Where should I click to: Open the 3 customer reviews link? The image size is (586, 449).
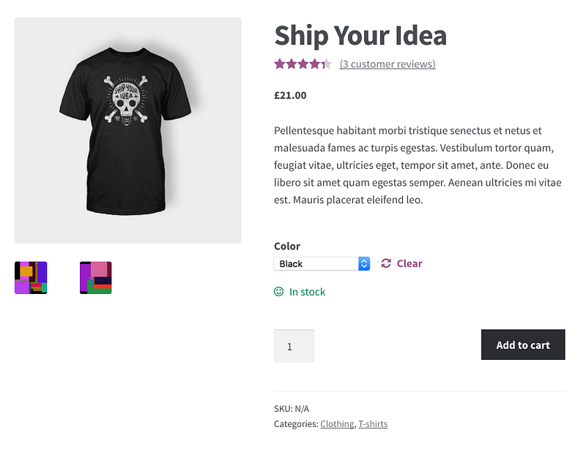(x=387, y=64)
